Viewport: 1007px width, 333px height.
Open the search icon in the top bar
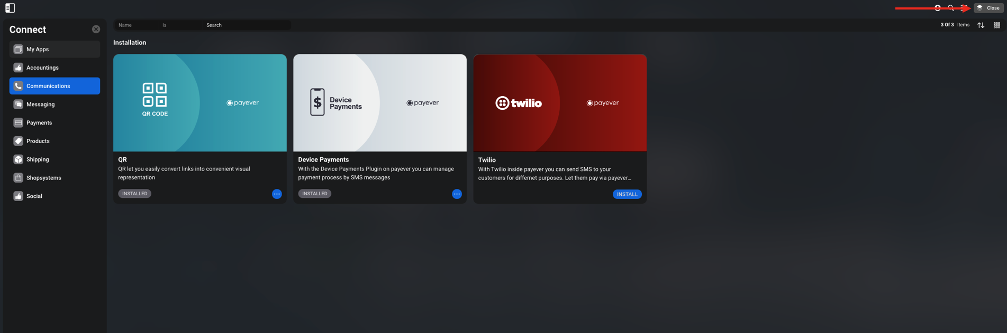click(x=951, y=8)
